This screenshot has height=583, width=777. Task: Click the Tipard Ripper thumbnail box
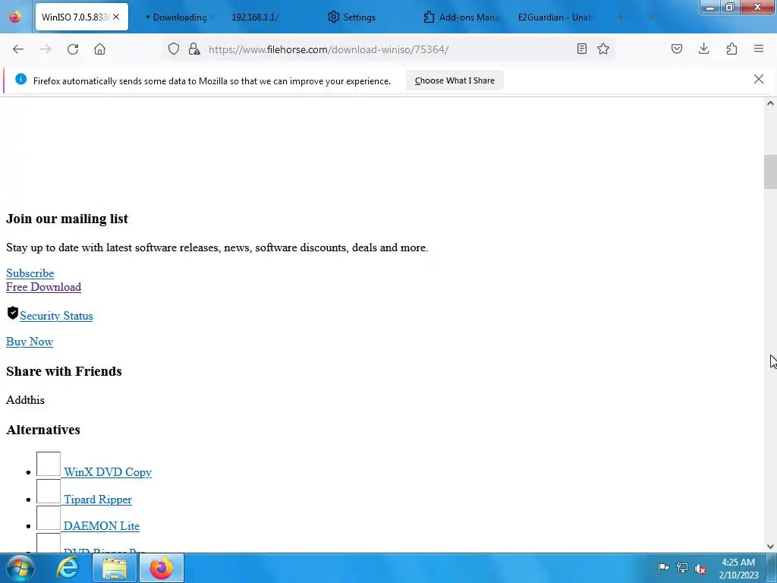pos(49,491)
